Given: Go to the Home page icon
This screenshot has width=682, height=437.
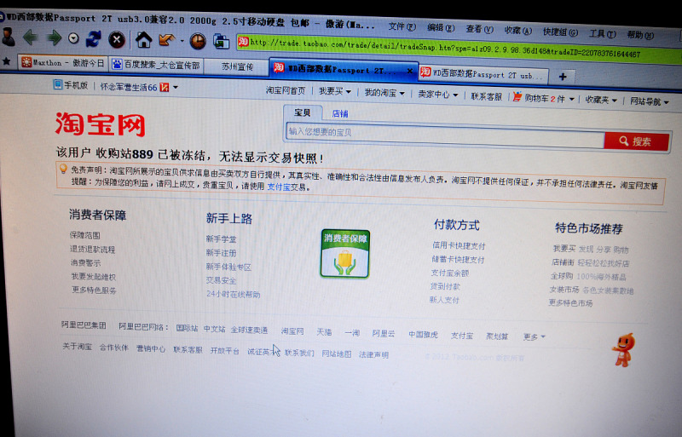Looking at the screenshot, I should coord(143,40).
